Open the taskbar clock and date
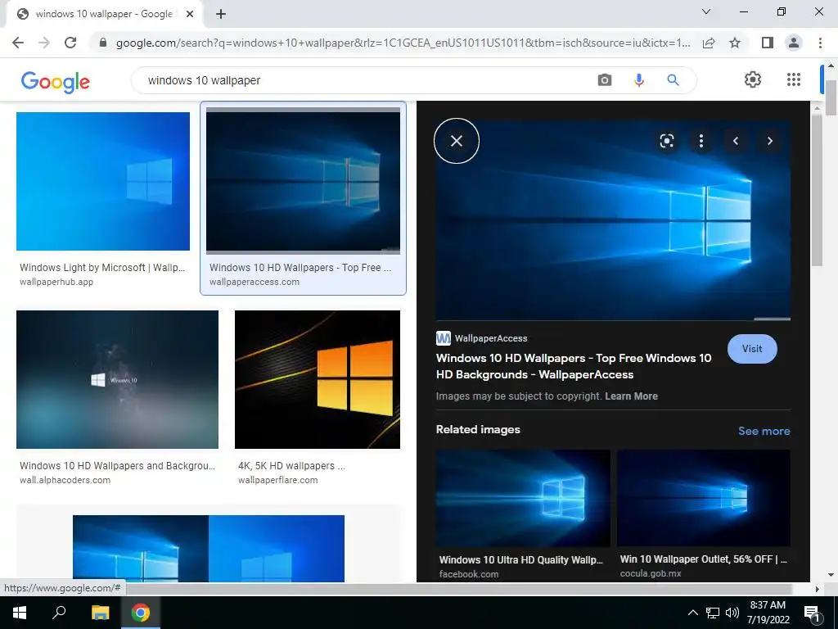Viewport: 838px width, 629px height. point(768,613)
